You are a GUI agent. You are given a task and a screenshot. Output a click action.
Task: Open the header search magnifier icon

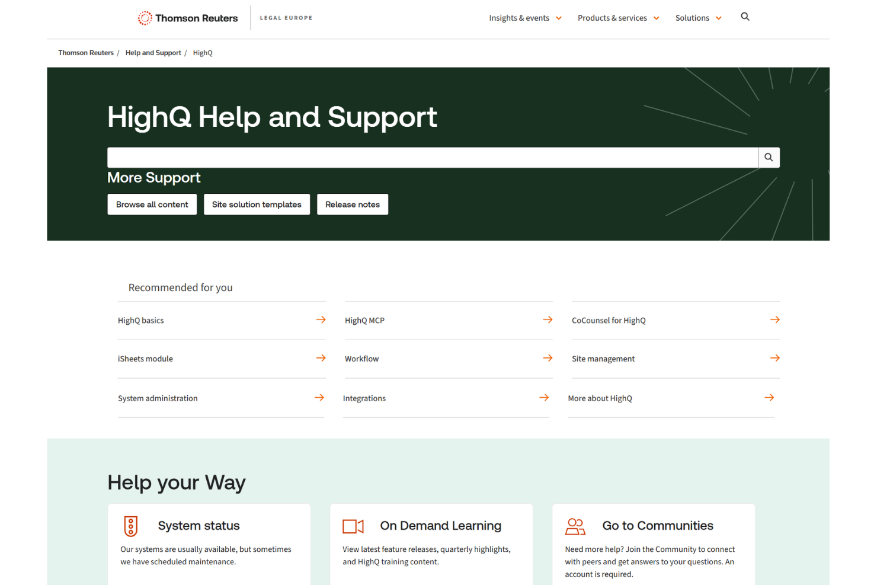tap(745, 17)
